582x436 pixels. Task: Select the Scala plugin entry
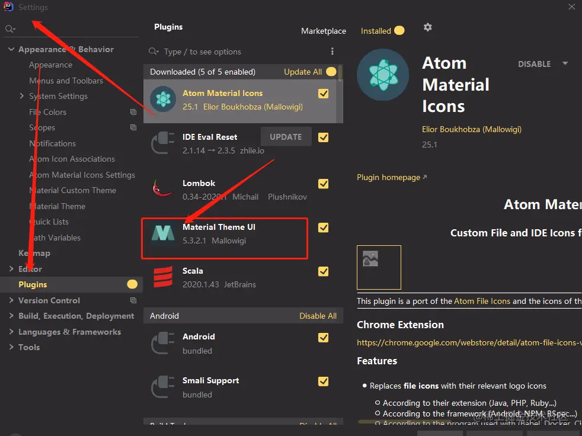point(243,277)
